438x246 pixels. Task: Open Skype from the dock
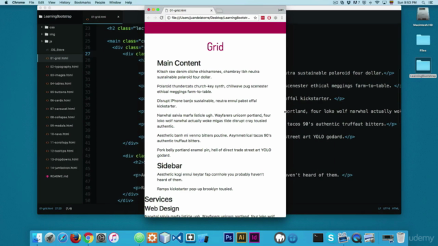click(x=331, y=238)
